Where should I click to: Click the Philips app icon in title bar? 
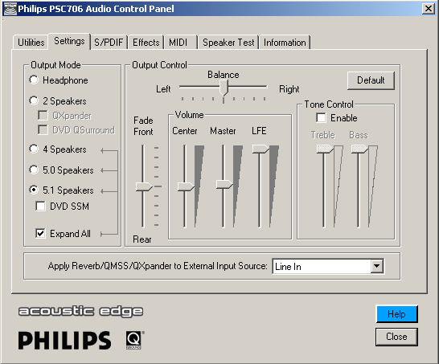pyautogui.click(x=10, y=9)
